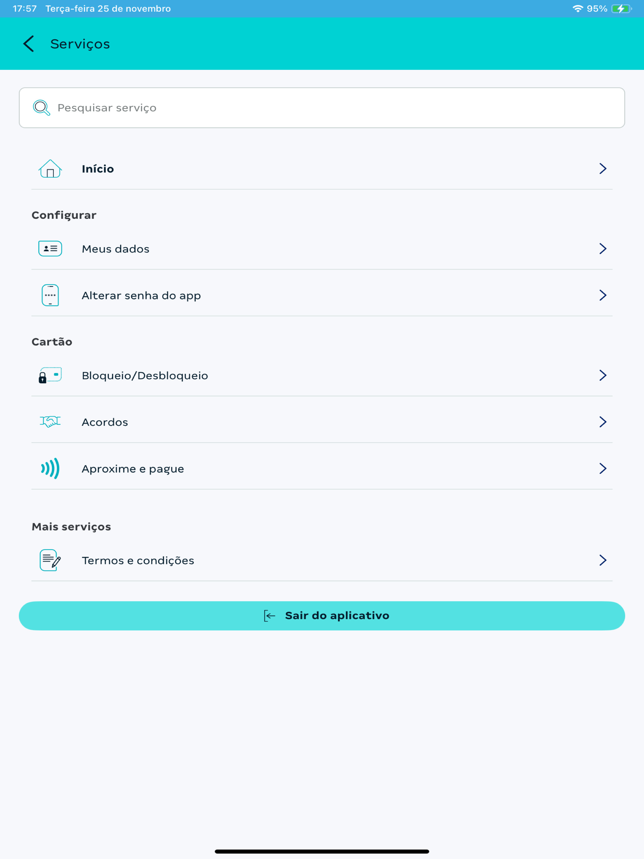Click the contactless payment icon for Aproxime e pague

(x=49, y=468)
